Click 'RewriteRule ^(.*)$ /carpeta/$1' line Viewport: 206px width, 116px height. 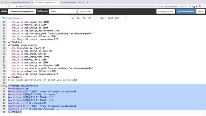click(27, 103)
